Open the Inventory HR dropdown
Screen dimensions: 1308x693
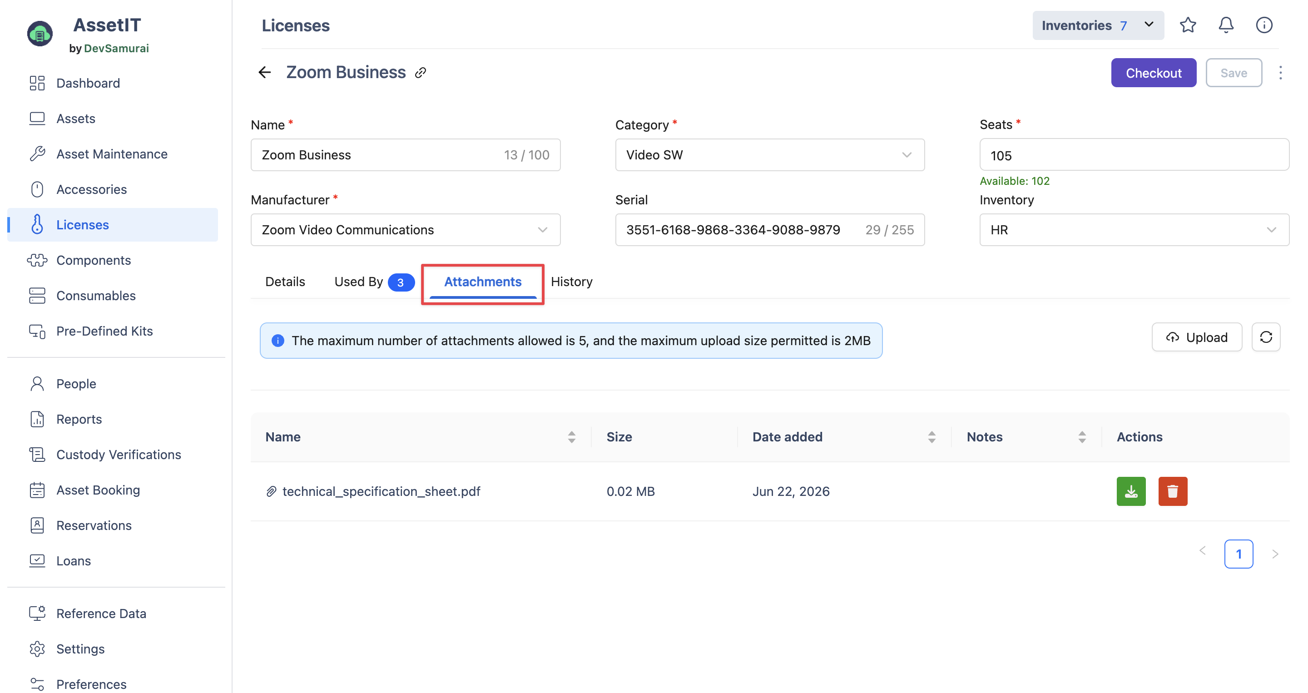click(x=1134, y=230)
